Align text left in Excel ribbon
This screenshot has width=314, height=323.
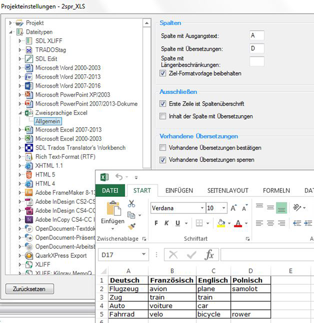[x=259, y=223]
